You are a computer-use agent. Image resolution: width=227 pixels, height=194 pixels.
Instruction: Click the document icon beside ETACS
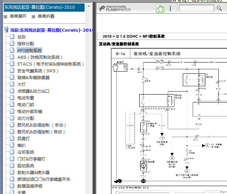12,64
